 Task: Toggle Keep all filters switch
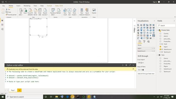point(142,70)
